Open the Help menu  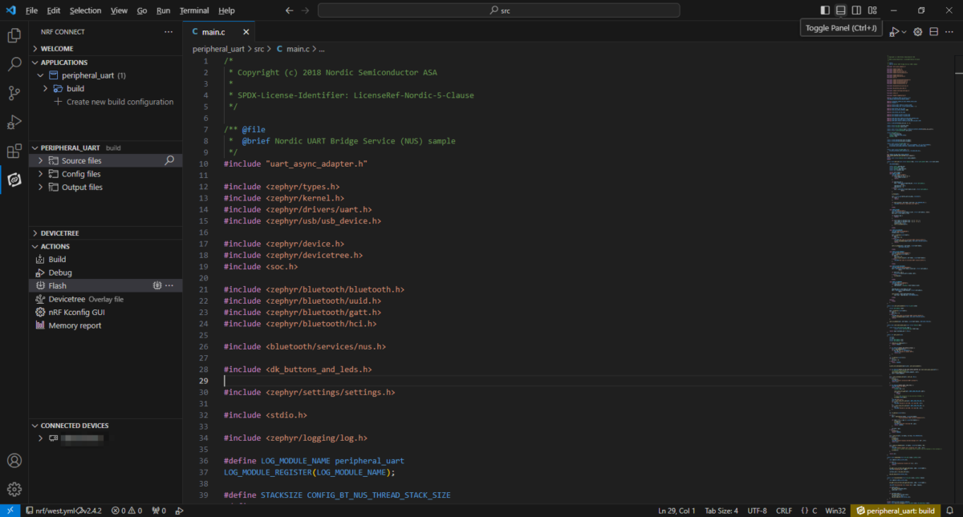click(x=227, y=10)
